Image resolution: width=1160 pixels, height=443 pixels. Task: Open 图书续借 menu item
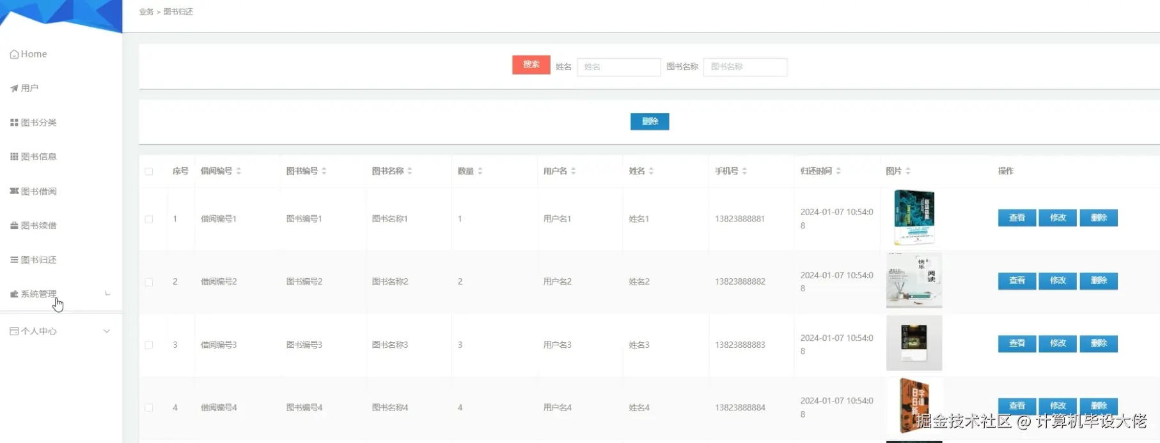(x=38, y=225)
